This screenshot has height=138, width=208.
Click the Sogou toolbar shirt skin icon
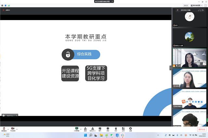[x=199, y=102]
